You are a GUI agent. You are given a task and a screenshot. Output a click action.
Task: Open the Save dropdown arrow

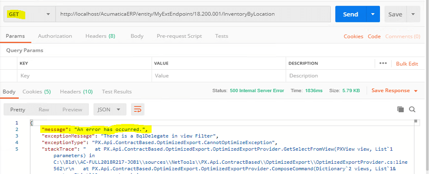(413, 14)
